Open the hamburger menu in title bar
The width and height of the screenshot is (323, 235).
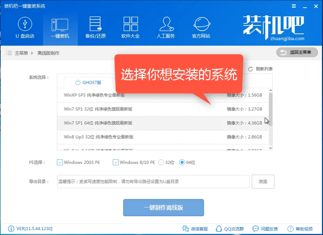pos(283,6)
